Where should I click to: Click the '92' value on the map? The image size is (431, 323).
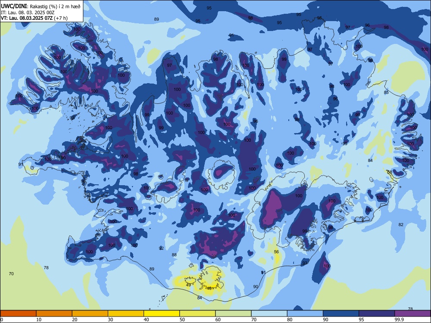coord(161,248)
